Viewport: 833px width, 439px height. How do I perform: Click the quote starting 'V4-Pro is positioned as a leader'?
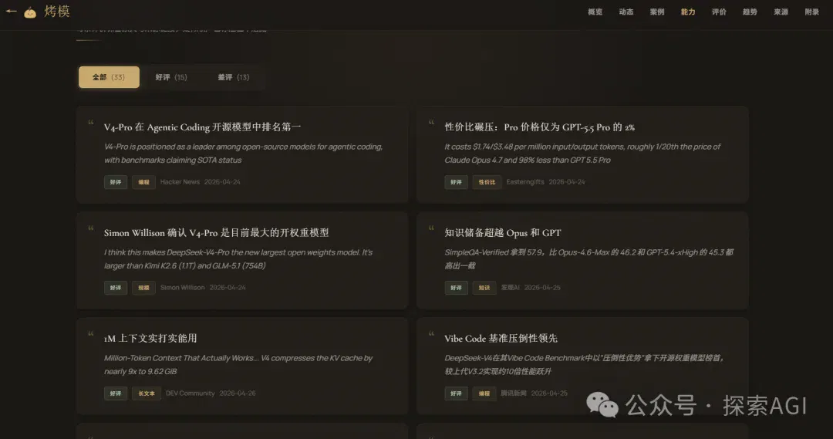[243, 153]
